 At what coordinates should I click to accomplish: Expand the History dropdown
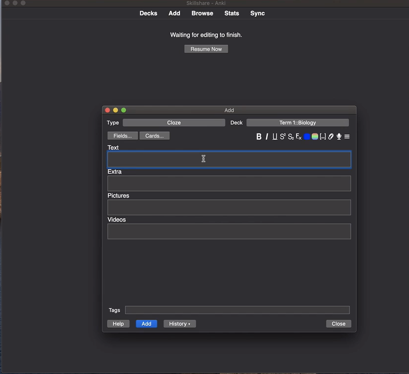tap(180, 324)
